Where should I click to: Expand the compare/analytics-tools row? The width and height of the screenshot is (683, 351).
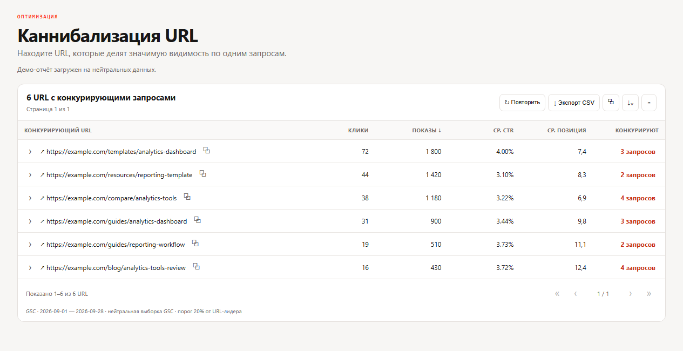[30, 198]
